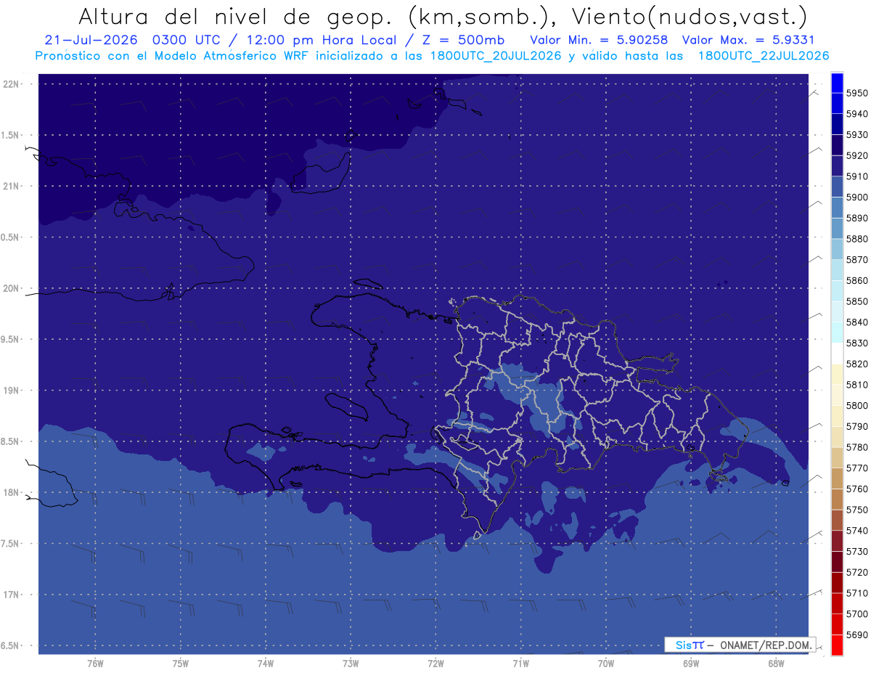
Task: Click the legend value "5690"
Action: 857,635
